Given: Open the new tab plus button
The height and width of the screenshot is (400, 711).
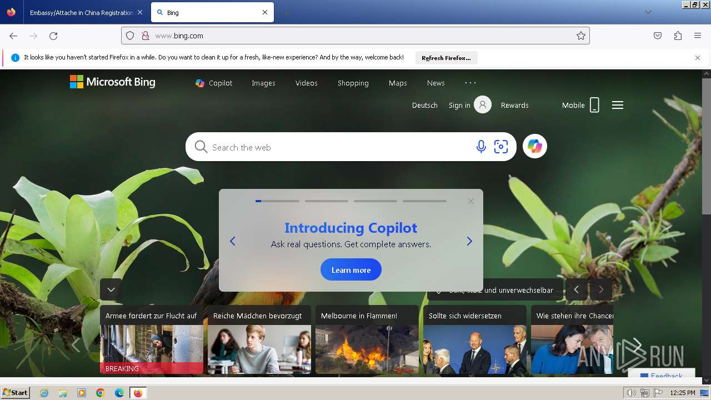Looking at the screenshot, I should (x=286, y=12).
